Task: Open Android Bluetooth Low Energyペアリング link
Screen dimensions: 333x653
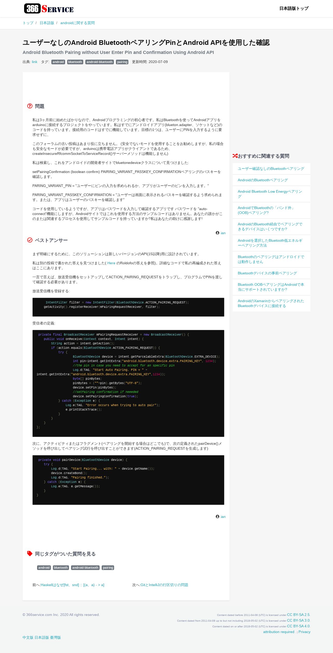Action: (270, 194)
